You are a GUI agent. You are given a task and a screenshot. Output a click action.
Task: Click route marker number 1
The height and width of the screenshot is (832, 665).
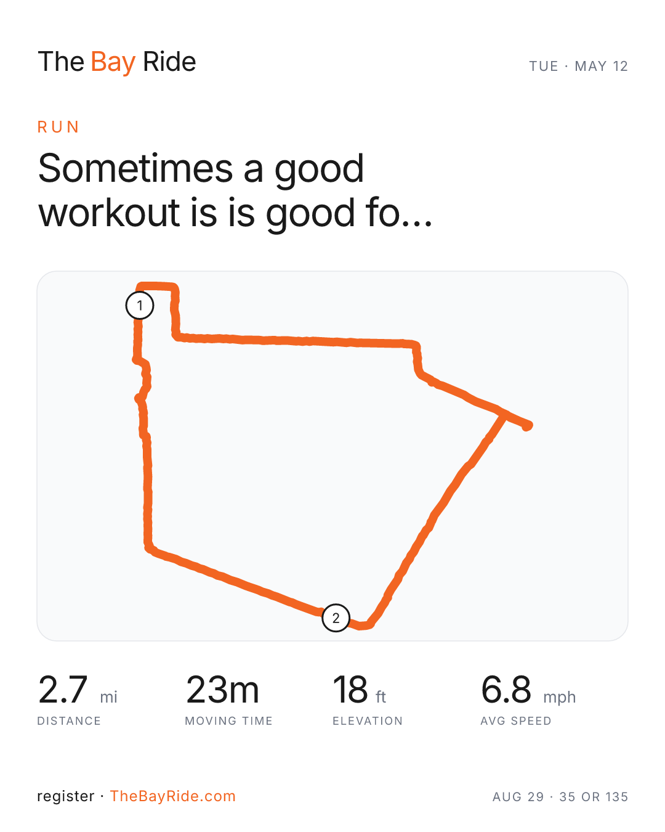pyautogui.click(x=140, y=305)
